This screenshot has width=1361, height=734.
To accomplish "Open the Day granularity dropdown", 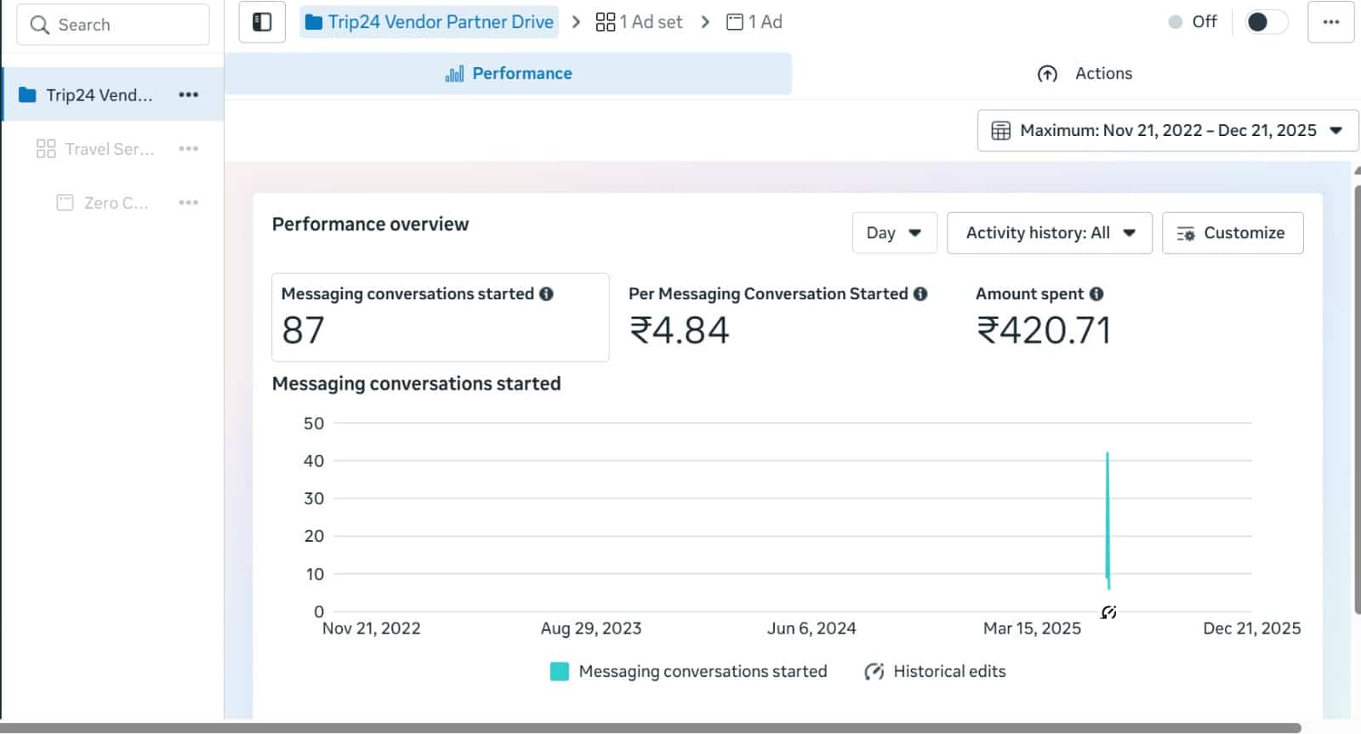I will 894,233.
